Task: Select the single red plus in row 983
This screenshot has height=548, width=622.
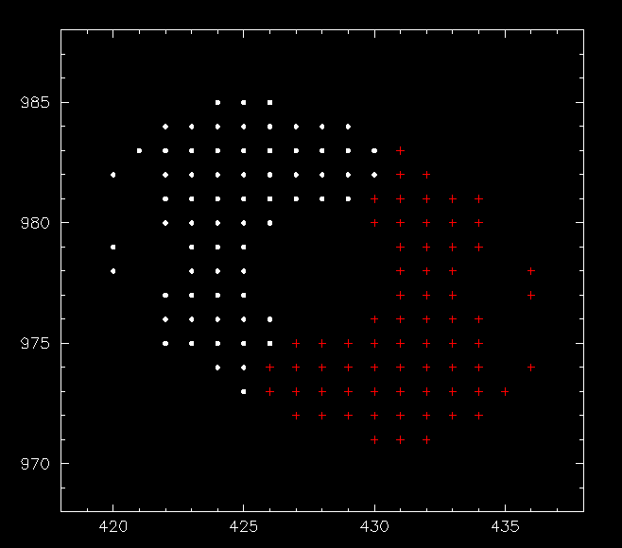Action: [400, 150]
